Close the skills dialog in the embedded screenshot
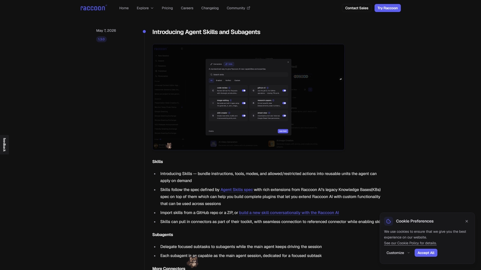 288,62
